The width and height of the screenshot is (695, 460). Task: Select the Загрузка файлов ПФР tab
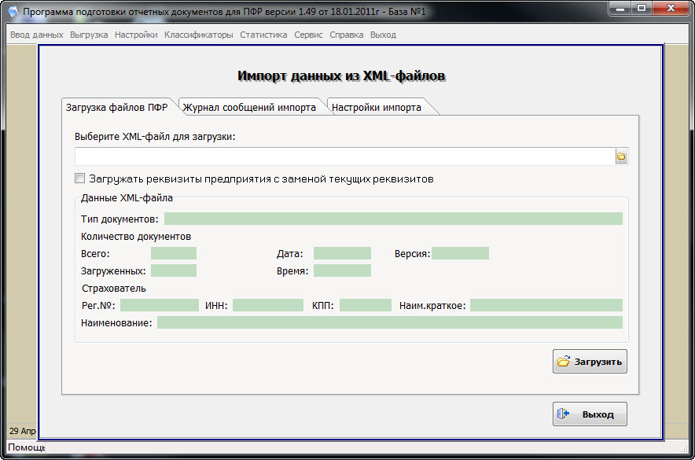[116, 108]
